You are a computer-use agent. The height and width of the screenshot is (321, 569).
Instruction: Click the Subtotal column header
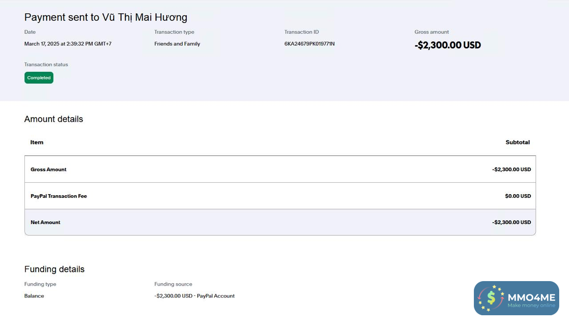pos(517,142)
